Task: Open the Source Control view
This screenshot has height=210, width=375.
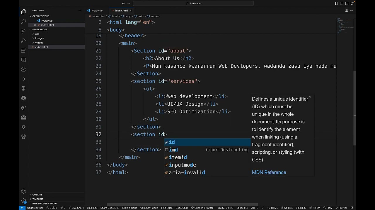Action: click(24, 31)
